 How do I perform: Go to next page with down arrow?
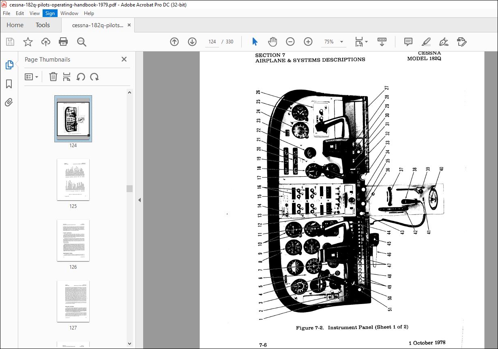pyautogui.click(x=192, y=42)
